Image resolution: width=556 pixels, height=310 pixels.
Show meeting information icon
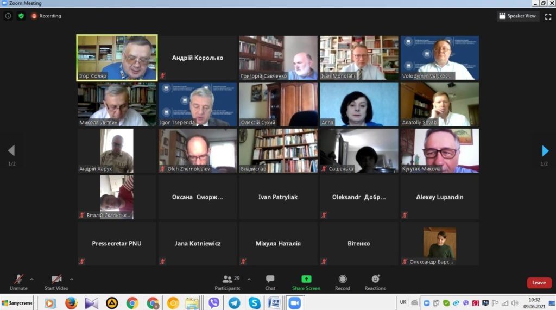pyautogui.click(x=8, y=16)
